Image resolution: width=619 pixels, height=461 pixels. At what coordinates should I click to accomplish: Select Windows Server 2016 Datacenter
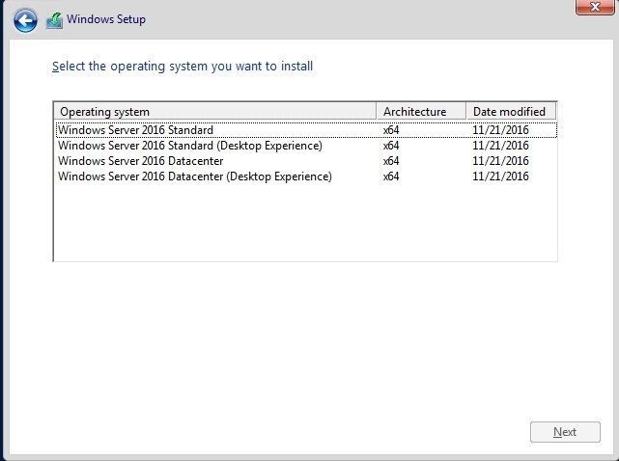click(x=306, y=161)
